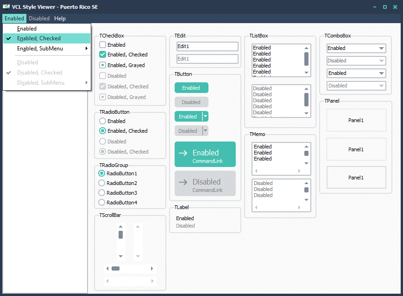The image size is (403, 296).
Task: Click the bottom Panel1 in TPanel
Action: [x=356, y=178]
